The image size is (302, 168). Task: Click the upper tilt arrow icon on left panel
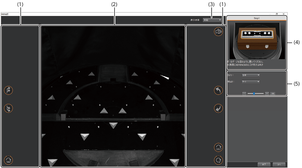pos(9,90)
